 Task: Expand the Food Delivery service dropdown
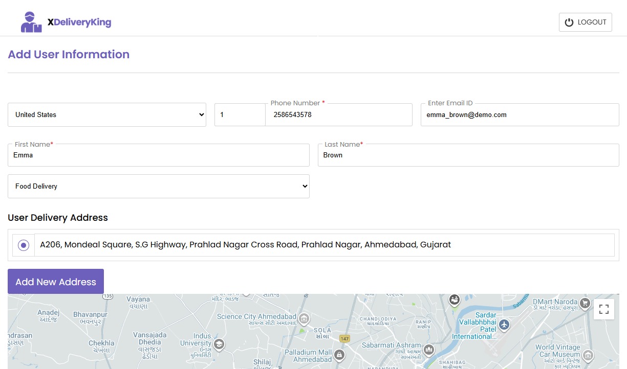pos(159,187)
